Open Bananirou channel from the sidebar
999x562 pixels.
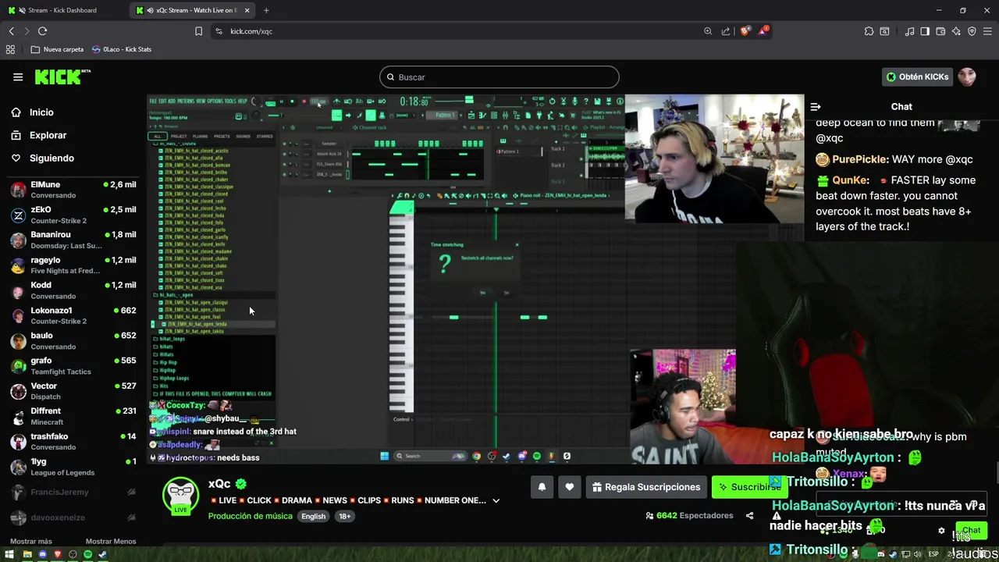[73, 240]
